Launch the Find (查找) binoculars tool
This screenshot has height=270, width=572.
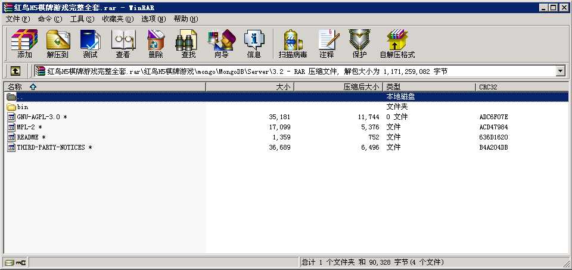click(188, 44)
